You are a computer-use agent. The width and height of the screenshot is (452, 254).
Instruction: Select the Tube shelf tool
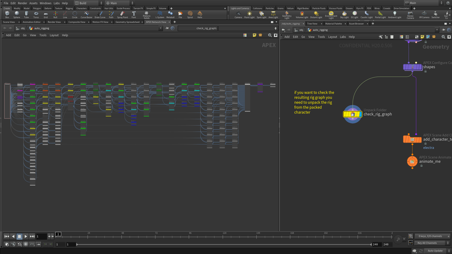pos(26,15)
